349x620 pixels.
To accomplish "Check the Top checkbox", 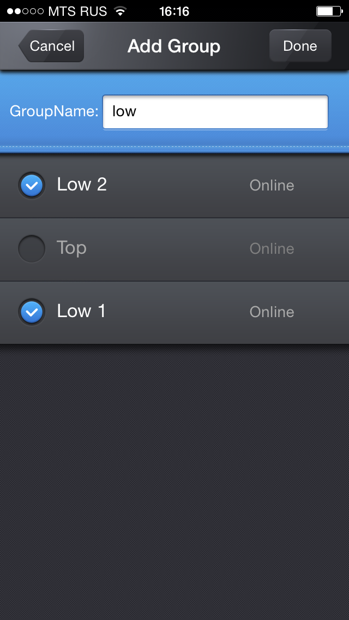I will (32, 249).
